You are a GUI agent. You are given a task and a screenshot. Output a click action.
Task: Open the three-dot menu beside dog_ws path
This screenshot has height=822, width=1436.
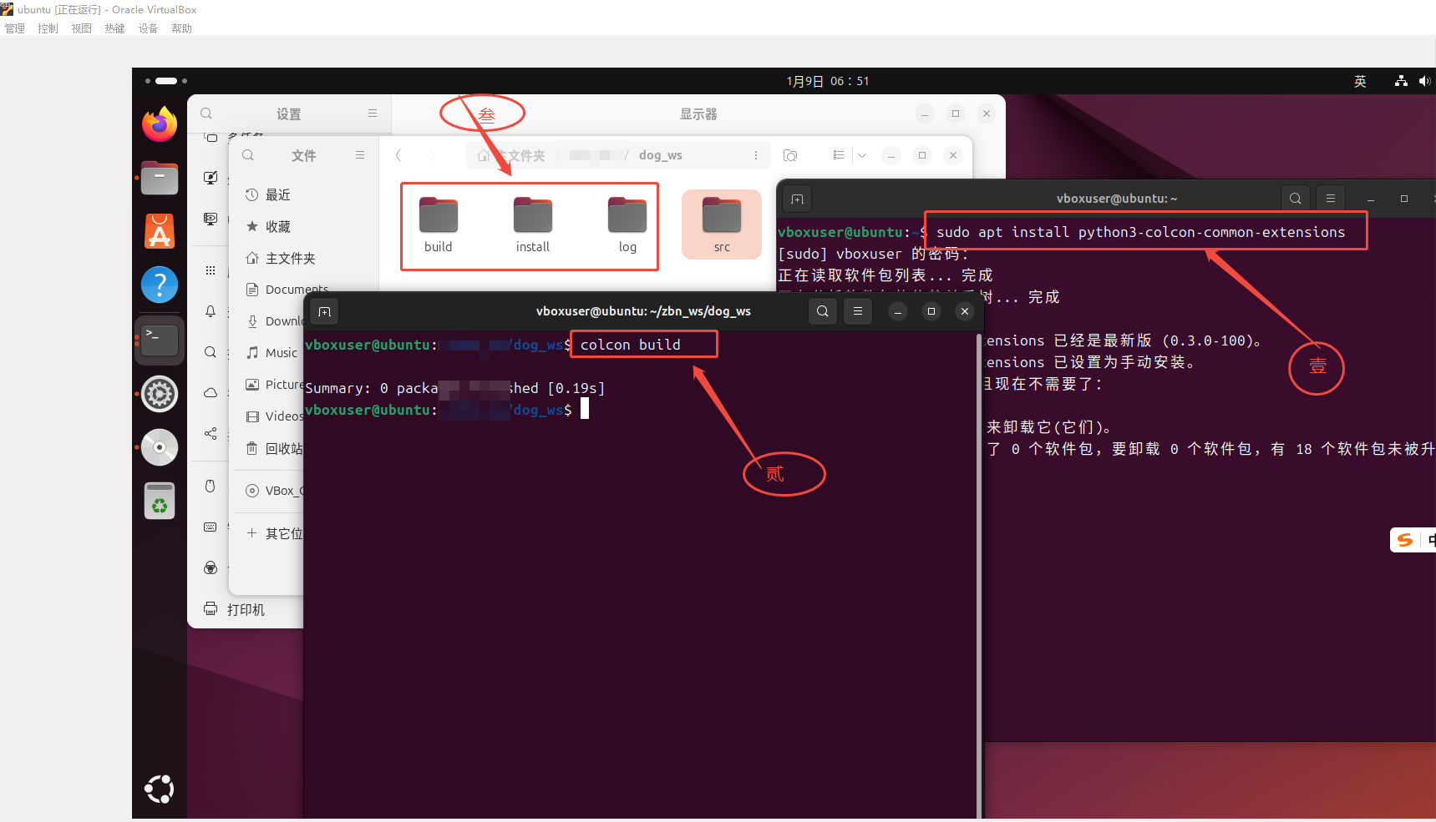click(756, 155)
